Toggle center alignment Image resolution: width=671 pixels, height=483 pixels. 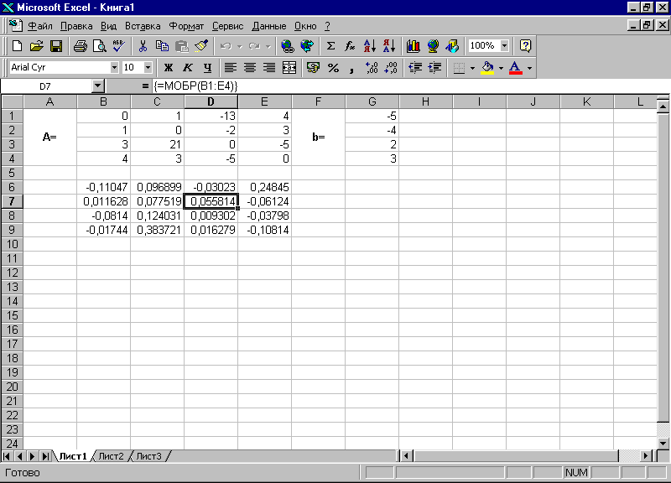coord(250,68)
